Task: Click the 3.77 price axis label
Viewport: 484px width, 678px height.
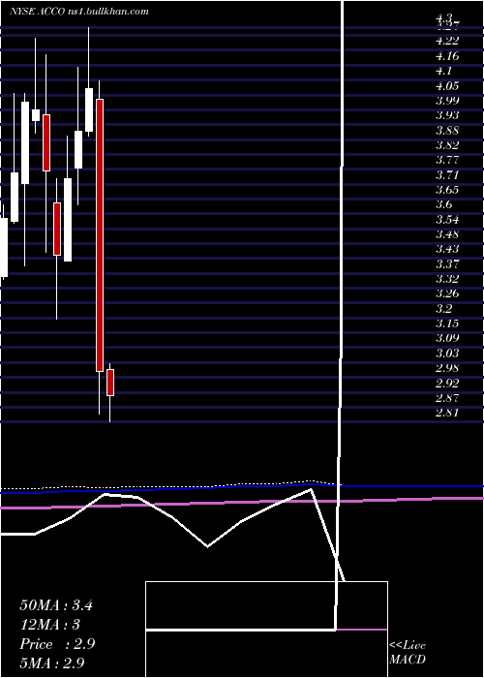Action: [x=447, y=160]
